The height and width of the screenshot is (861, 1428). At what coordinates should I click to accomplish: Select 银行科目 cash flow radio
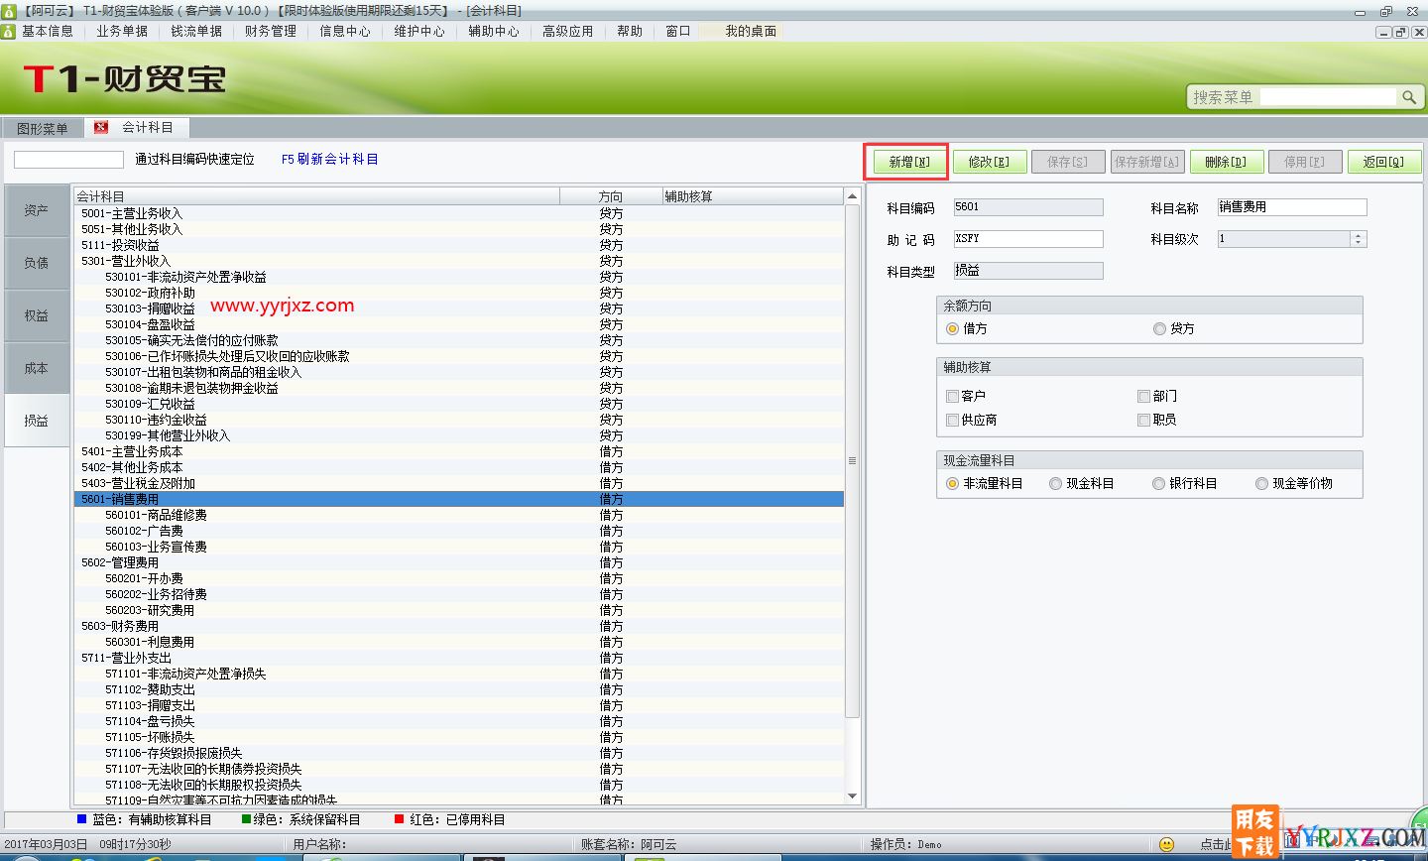1158,483
